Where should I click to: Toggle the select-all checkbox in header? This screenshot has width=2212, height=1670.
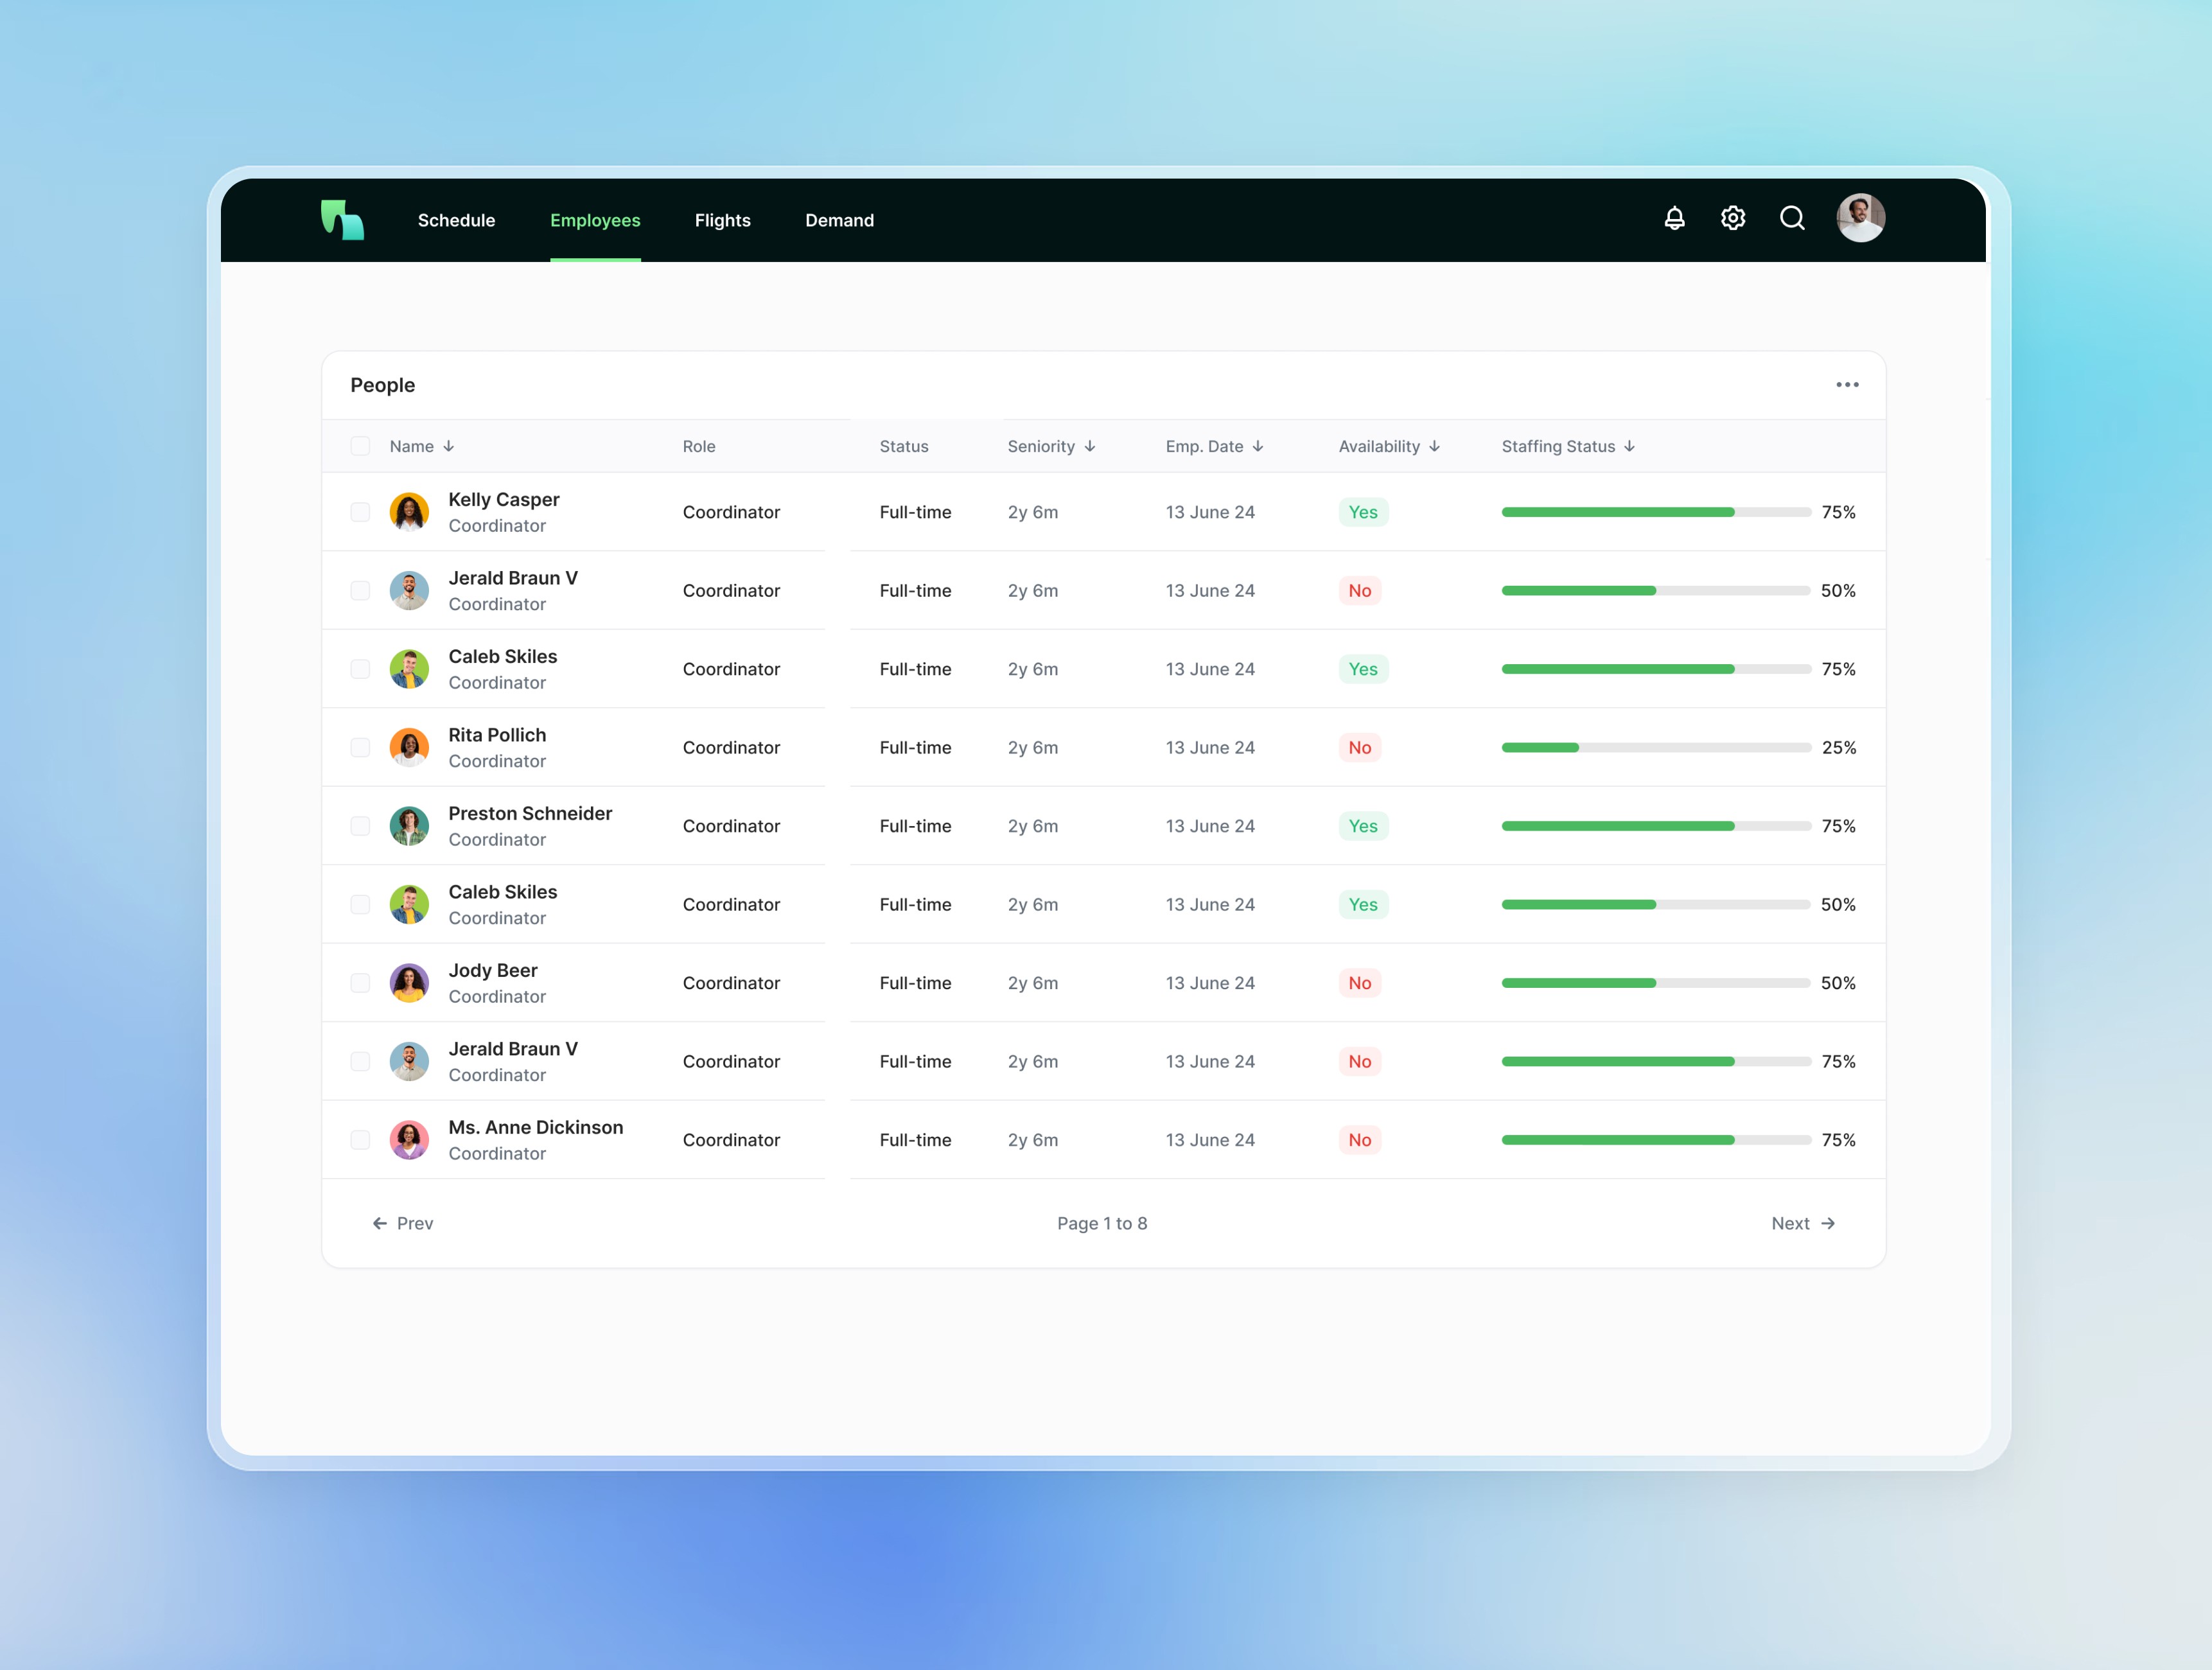tap(360, 446)
